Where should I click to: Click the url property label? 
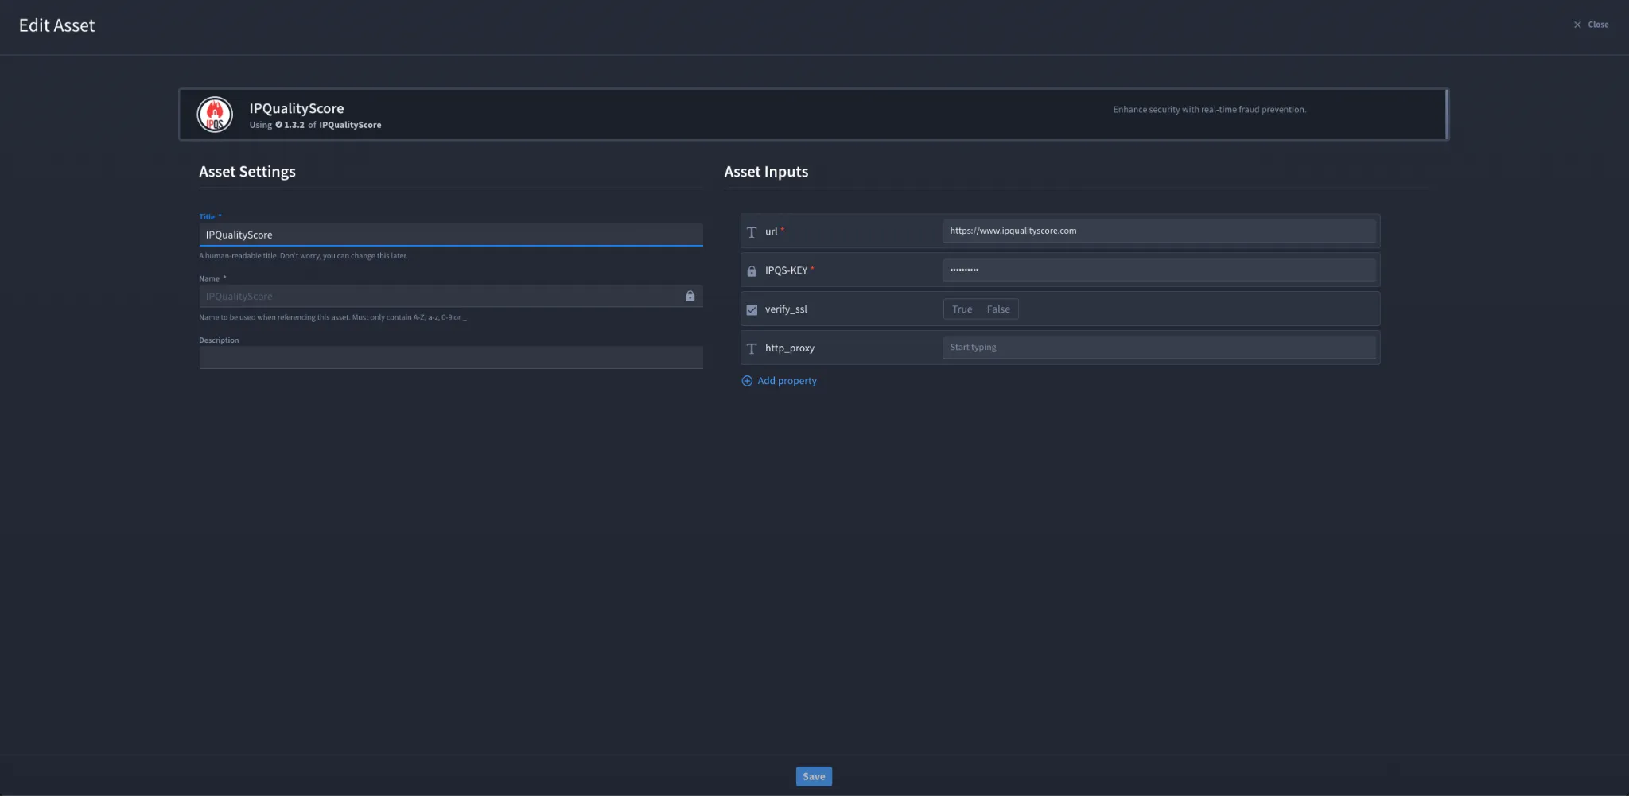point(771,231)
